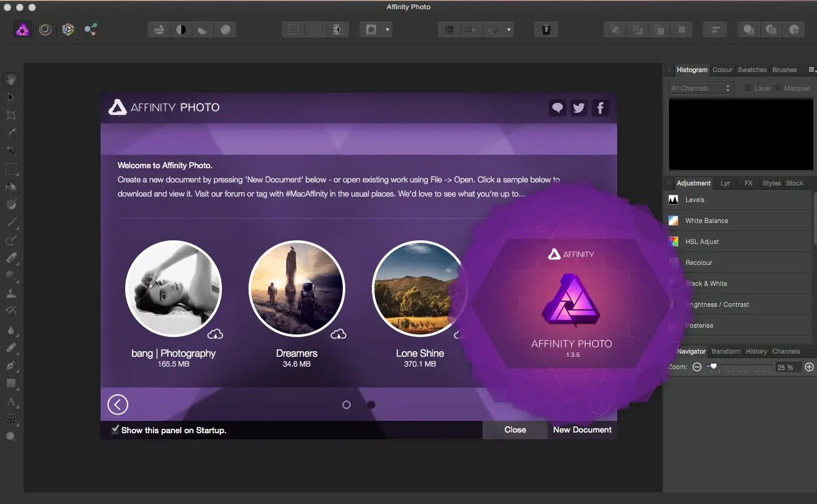Toggle the Marquee checkbox in Histogram panel
This screenshot has height=504, width=817.
click(x=778, y=88)
